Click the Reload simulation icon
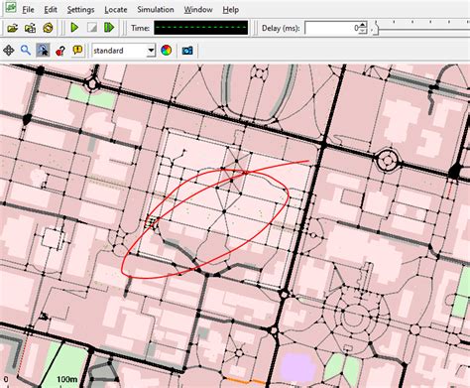The image size is (470, 388). (x=48, y=28)
